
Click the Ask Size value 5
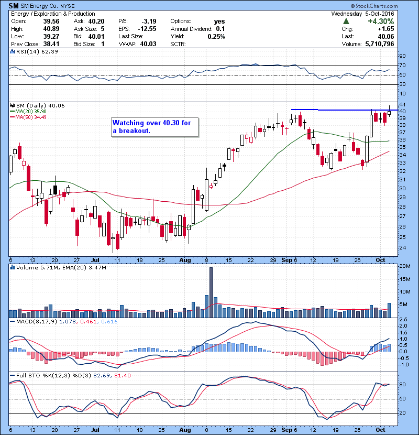click(x=103, y=29)
